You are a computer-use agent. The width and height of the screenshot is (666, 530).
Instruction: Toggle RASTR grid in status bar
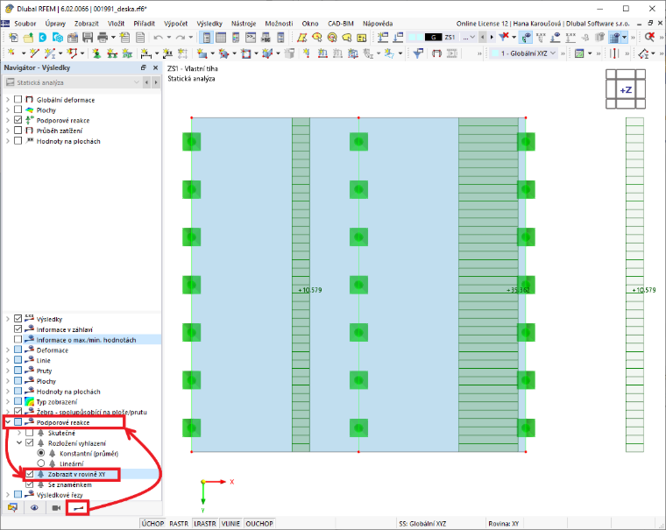pyautogui.click(x=179, y=524)
